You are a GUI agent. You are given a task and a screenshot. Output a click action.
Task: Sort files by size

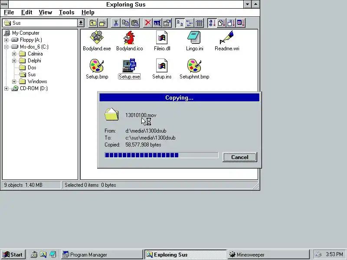(231, 23)
